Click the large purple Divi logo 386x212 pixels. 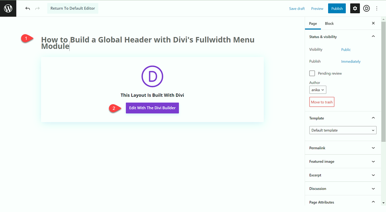[x=152, y=76]
